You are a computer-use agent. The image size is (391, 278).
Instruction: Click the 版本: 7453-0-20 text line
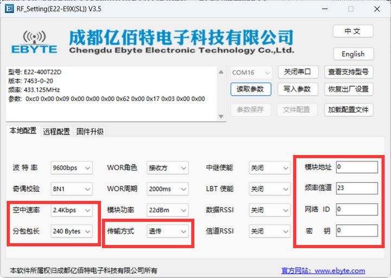pos(30,81)
